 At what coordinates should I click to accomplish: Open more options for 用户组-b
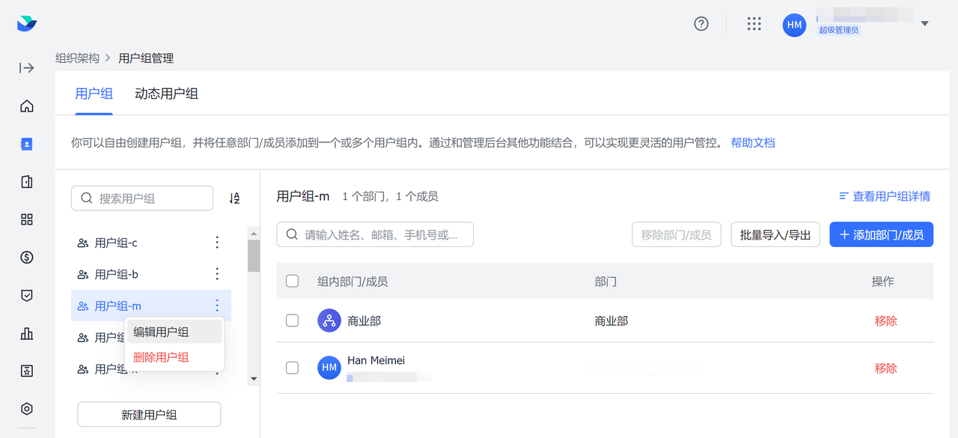coord(217,274)
